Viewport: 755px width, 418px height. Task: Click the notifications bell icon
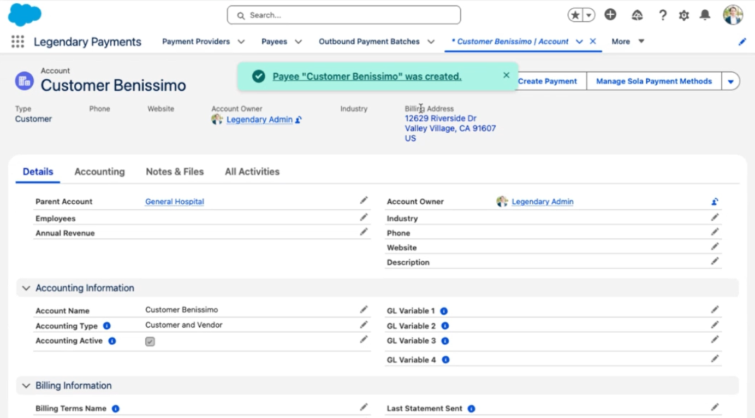pos(705,15)
